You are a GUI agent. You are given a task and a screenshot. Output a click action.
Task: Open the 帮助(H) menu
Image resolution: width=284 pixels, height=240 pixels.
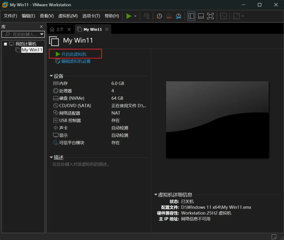tap(112, 16)
